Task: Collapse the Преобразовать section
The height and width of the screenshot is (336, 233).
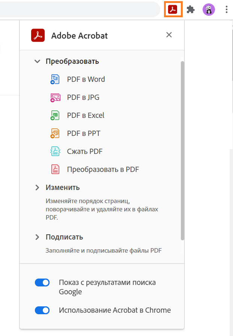Action: (37, 61)
